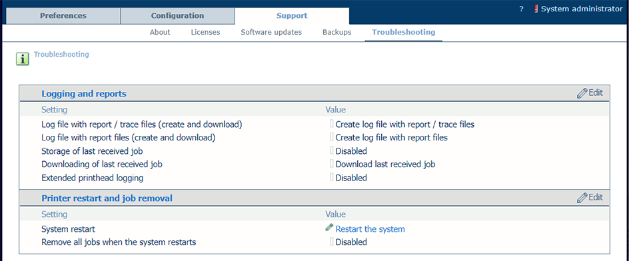629x261 pixels.
Task: Switch to the Configuration tab
Action: [177, 16]
